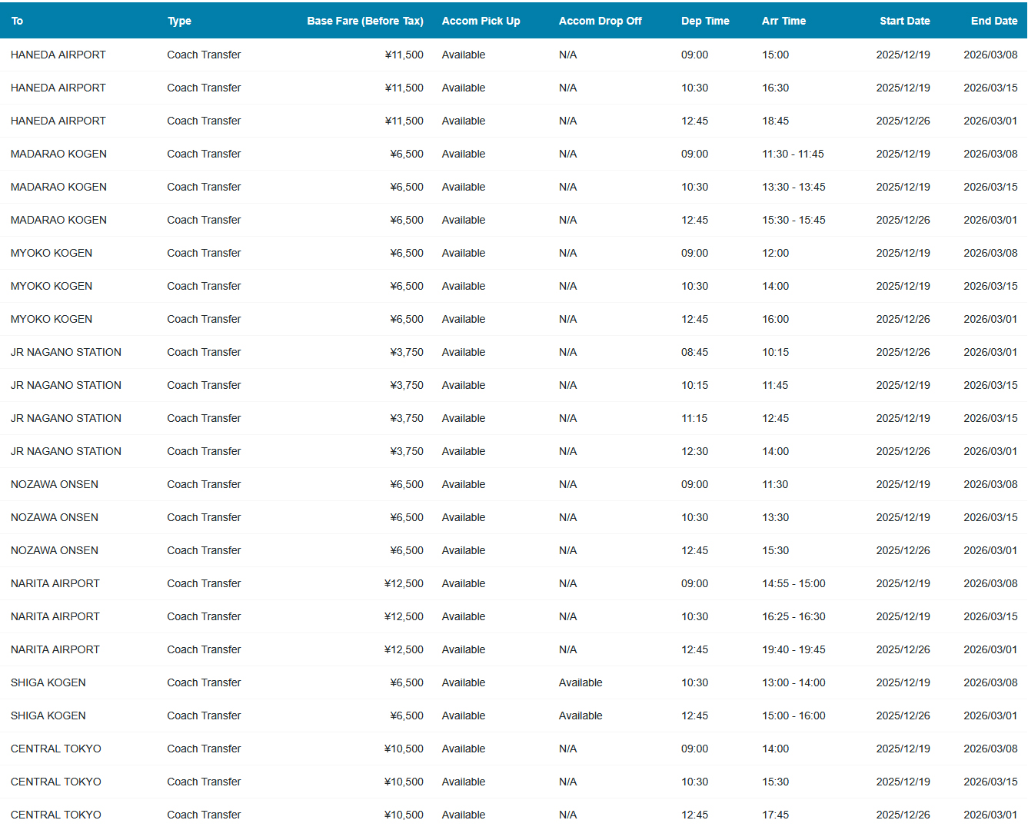Screen dimensions: 1028x830
Task: Click start date 2025/12/26 in Narita Airport row
Action: tap(903, 649)
